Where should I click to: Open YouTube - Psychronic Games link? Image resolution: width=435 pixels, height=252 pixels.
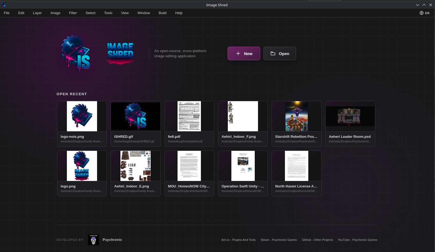point(358,240)
